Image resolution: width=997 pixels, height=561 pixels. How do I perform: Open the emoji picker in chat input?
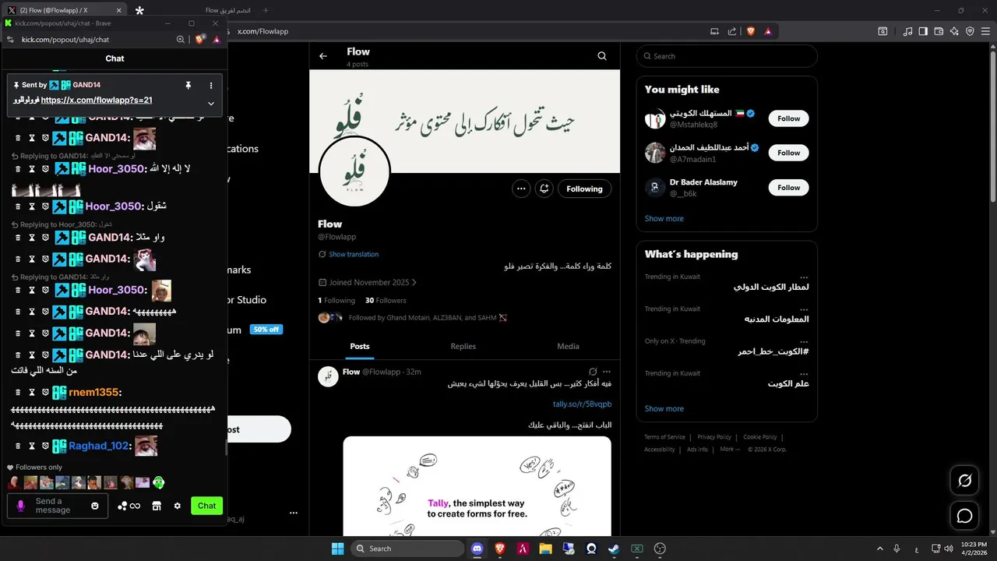pyautogui.click(x=95, y=506)
